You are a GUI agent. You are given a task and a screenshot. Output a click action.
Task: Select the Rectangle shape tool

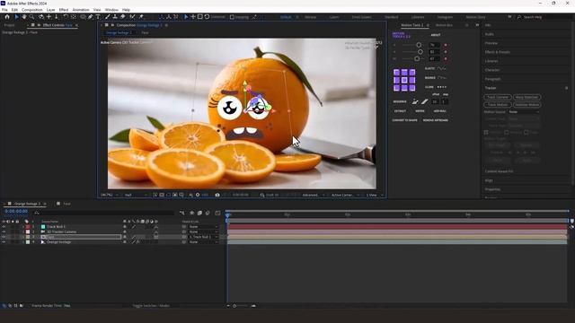tap(83, 17)
